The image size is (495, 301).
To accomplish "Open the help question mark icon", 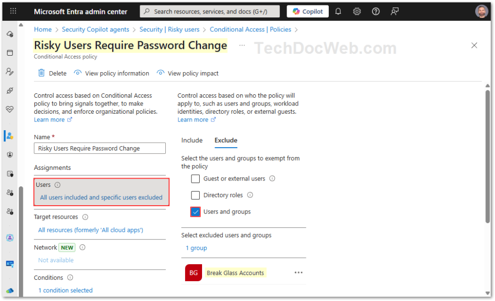I will [x=376, y=11].
